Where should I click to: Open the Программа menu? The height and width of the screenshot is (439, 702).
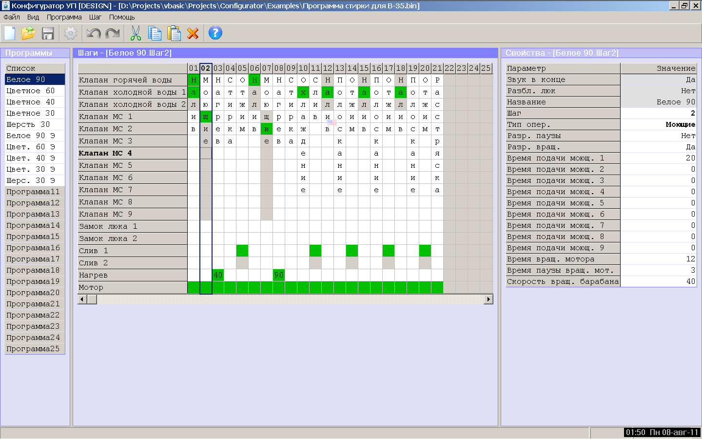[64, 17]
